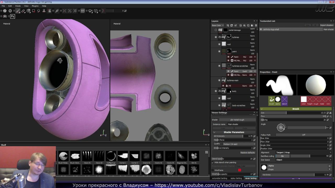Open the Plugins menu
Screen dimensions: 335x188
(x=35, y=6)
